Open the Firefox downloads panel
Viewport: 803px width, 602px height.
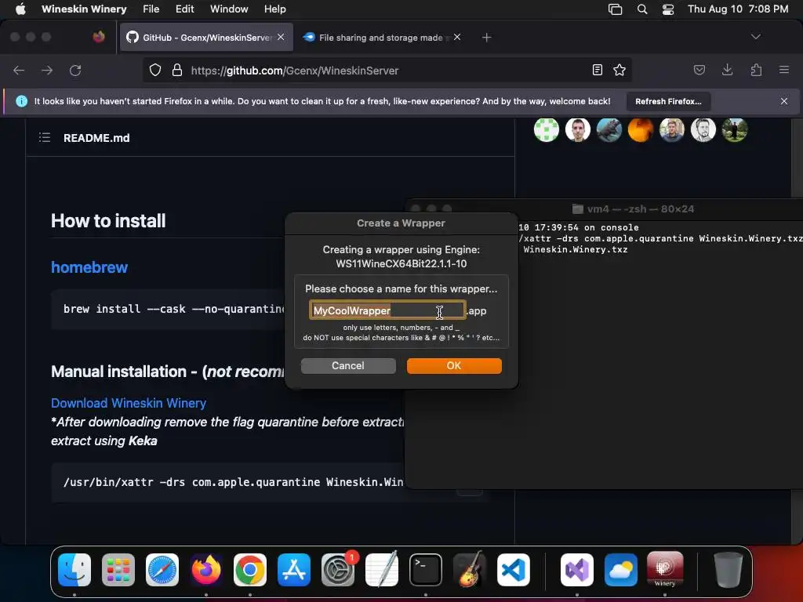coord(727,70)
